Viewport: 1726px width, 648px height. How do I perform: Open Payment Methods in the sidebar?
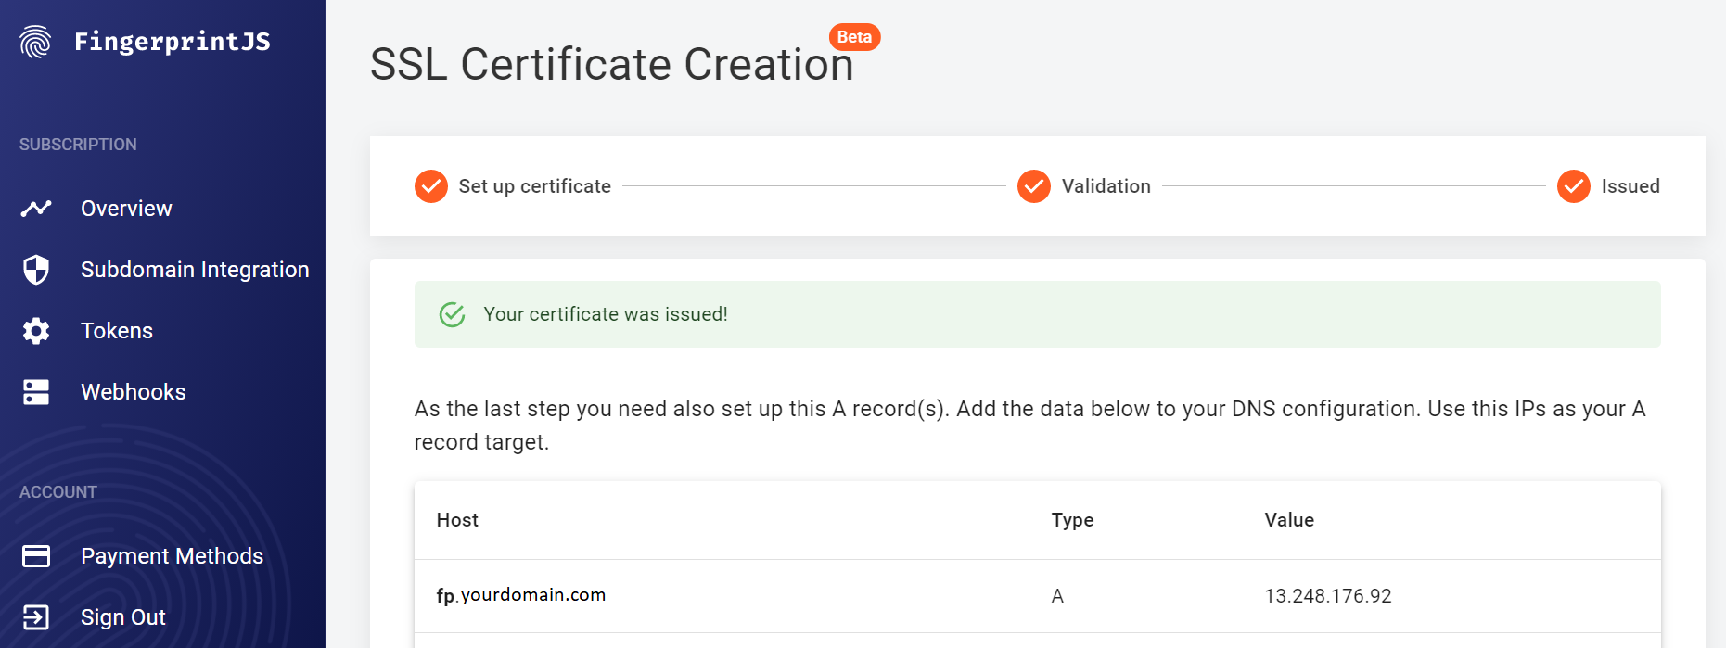pyautogui.click(x=173, y=556)
